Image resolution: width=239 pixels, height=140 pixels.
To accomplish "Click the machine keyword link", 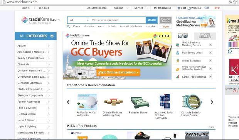I will [x=151, y=27].
